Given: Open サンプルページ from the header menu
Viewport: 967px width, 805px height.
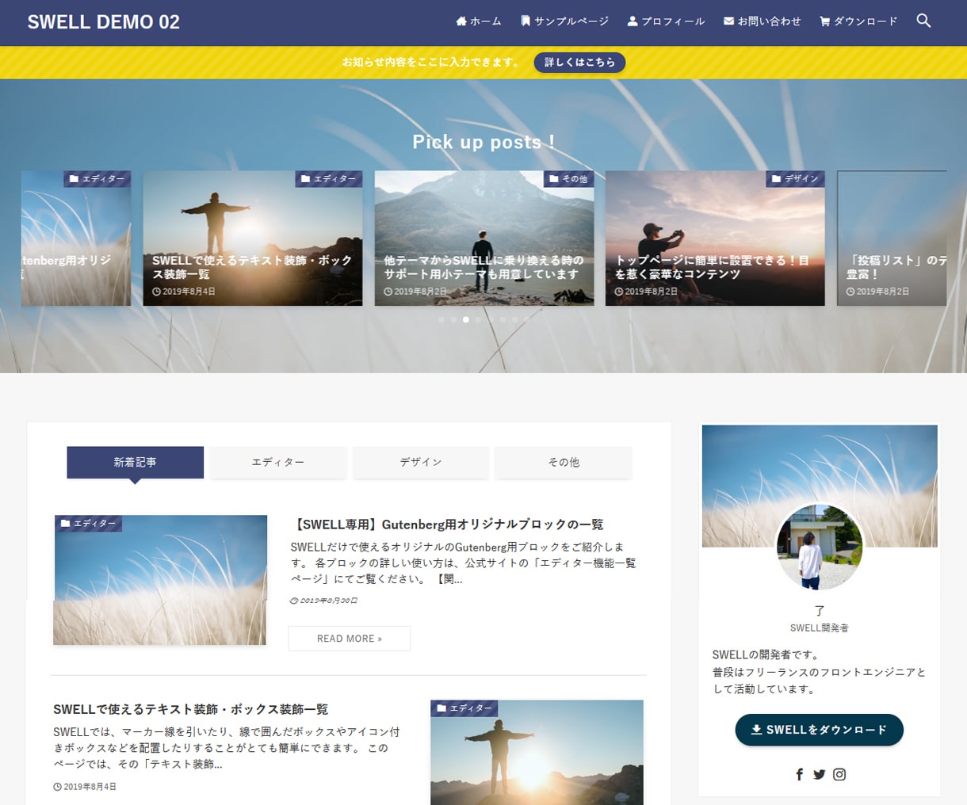Looking at the screenshot, I should click(564, 21).
